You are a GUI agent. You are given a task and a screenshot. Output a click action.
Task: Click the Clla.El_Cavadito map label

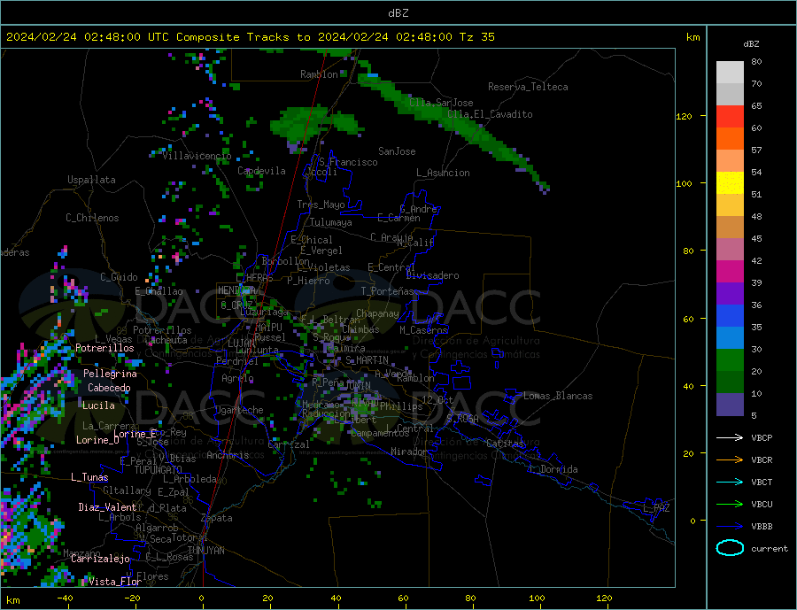pos(490,114)
